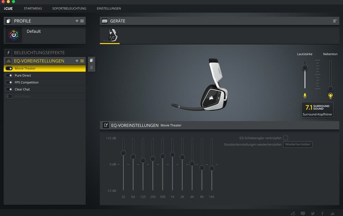Open the Profile panel options menu
343x216 pixels.
click(x=82, y=21)
